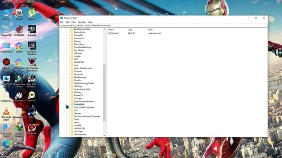Expand the PowerISO registry key
The height and width of the screenshot is (158, 282).
pos(69,95)
